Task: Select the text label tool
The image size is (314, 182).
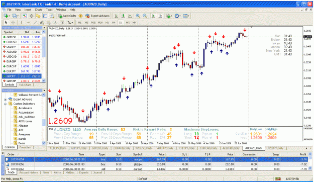Action: point(62,23)
